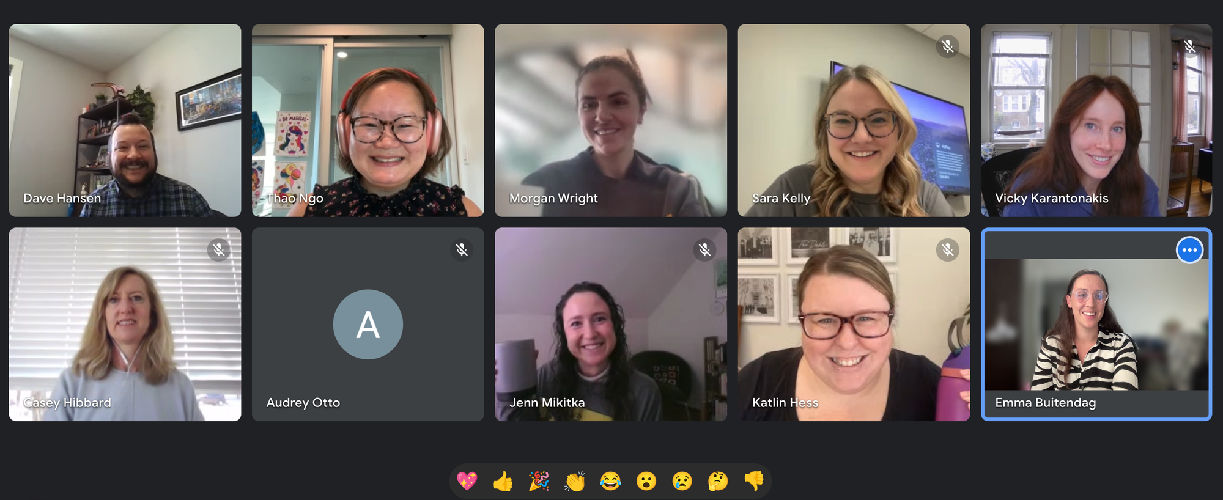Viewport: 1223px width, 500px height.
Task: Open more options on Emma Buitendag's tile
Action: 1190,250
